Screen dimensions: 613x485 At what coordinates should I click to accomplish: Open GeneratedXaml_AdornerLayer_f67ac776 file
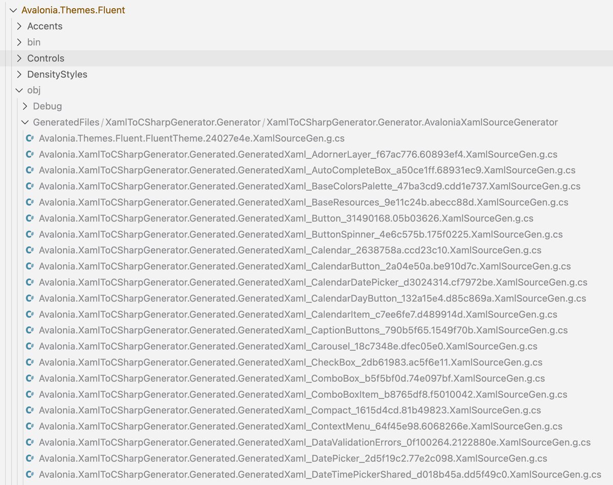coord(298,154)
